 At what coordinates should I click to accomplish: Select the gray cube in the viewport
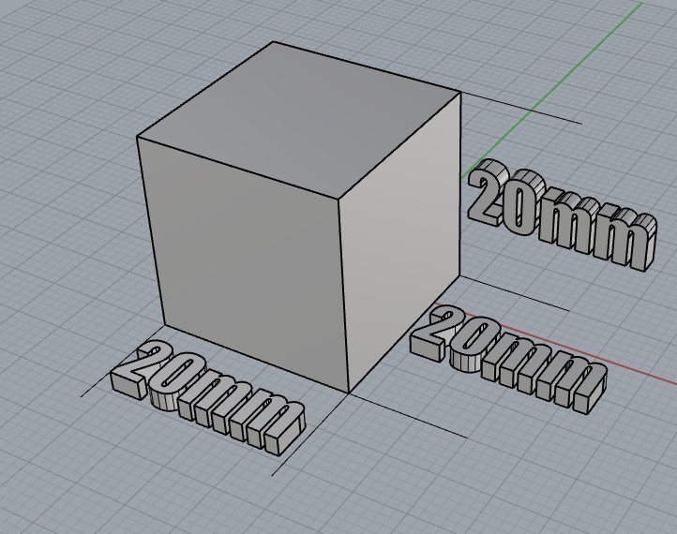coord(298,215)
